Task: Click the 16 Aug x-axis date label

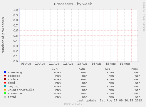Action: pos(125,64)
